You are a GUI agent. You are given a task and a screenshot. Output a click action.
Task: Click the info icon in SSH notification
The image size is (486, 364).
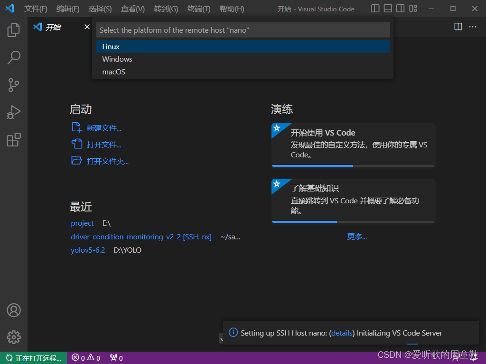233,332
